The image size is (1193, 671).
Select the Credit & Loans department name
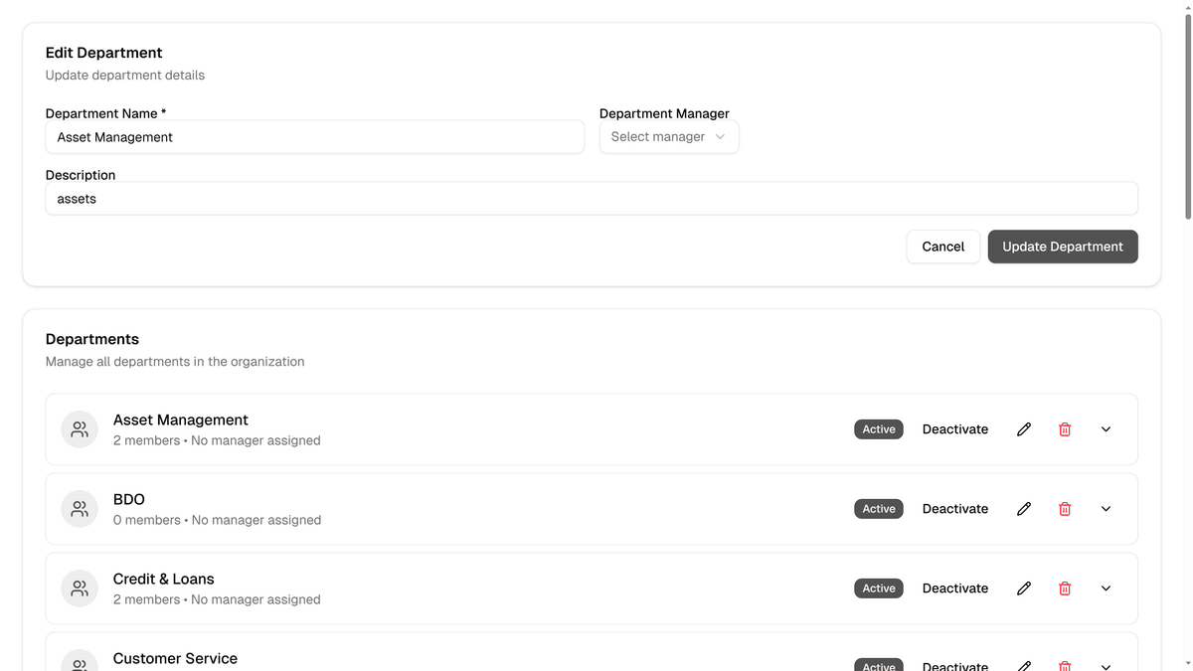tap(164, 579)
